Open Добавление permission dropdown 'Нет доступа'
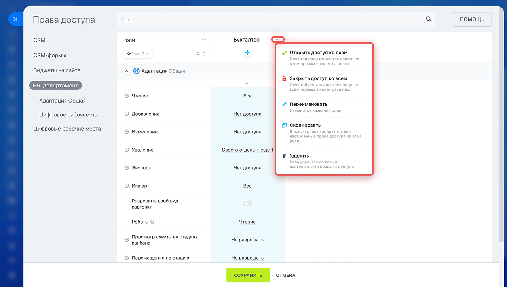The height and width of the screenshot is (287, 507). (x=247, y=114)
